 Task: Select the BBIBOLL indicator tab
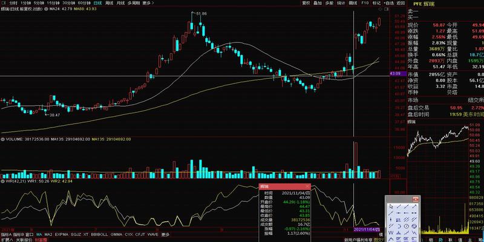pyautogui.click(x=100, y=234)
